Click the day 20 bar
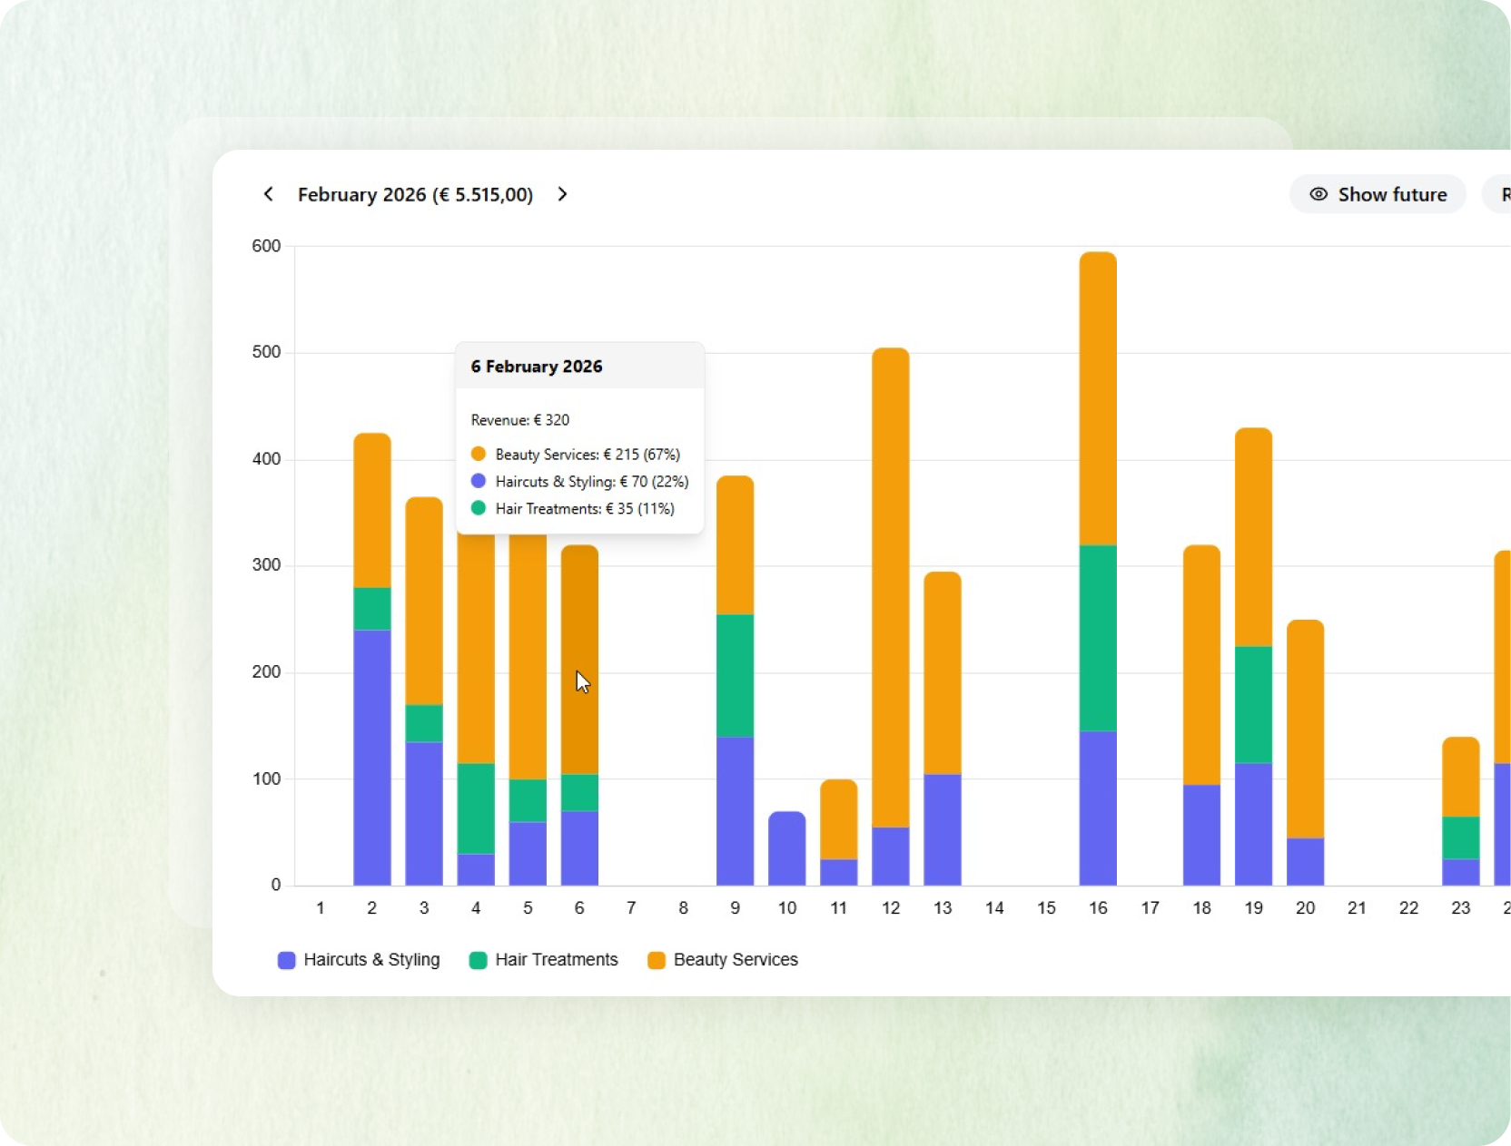 click(x=1305, y=752)
